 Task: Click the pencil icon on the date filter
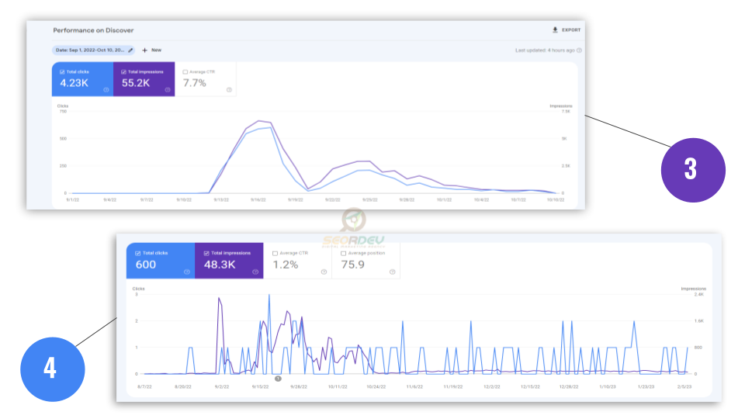click(130, 50)
